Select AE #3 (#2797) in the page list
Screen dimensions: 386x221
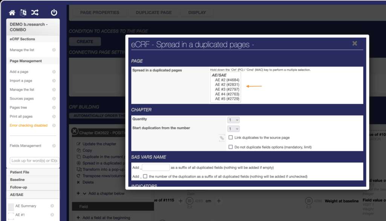[227, 90]
